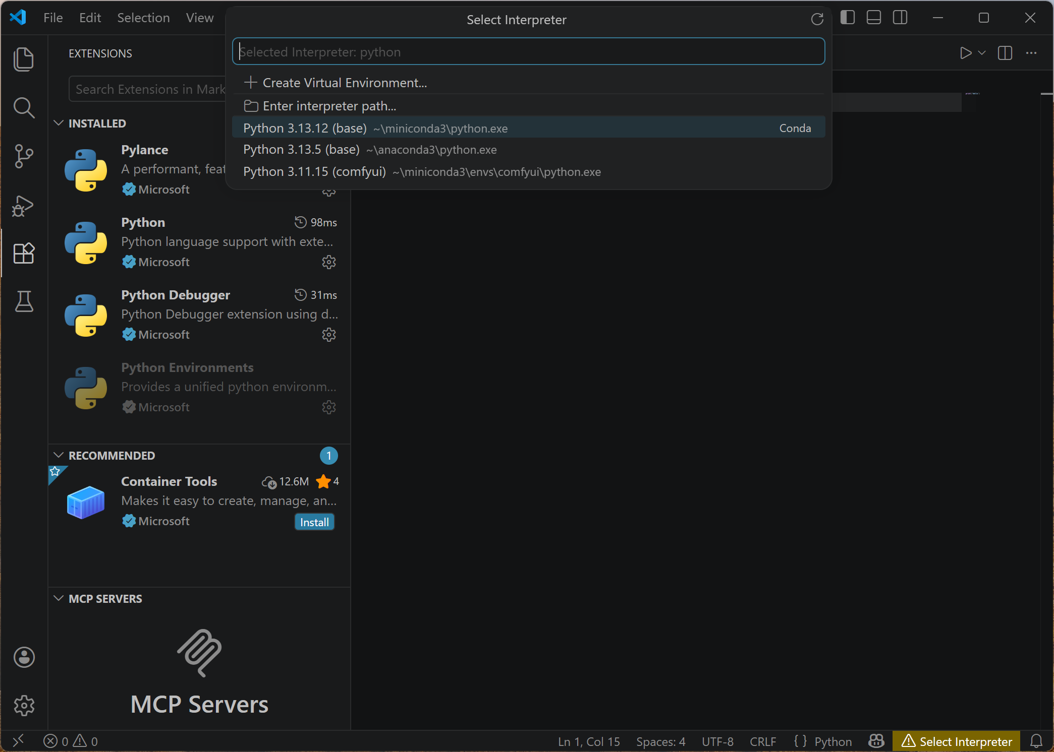Open Copilot status icon in status bar
Viewport: 1054px width, 752px height.
coord(876,741)
